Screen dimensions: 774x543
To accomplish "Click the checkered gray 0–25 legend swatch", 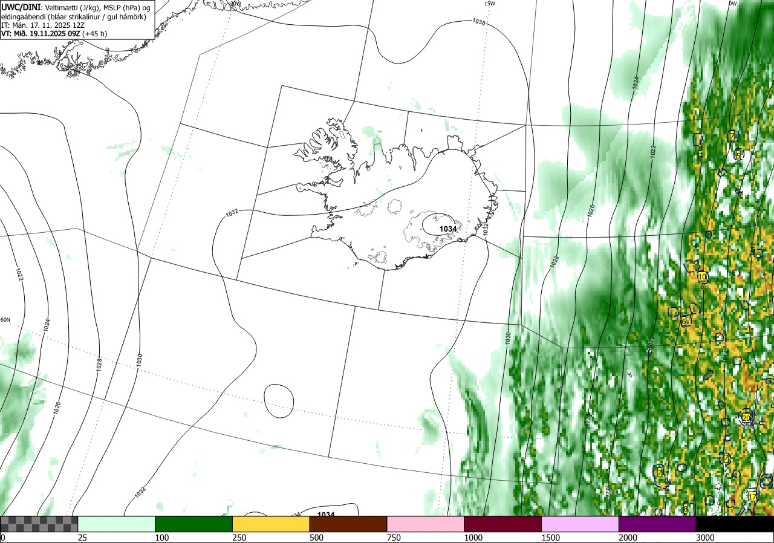I will [x=39, y=524].
